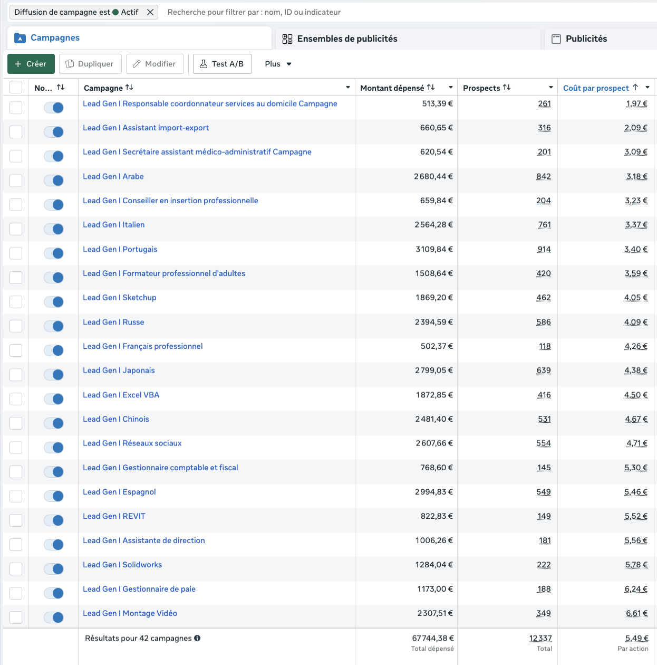Open the Campagnes tab
The width and height of the screenshot is (657, 665).
tap(139, 38)
